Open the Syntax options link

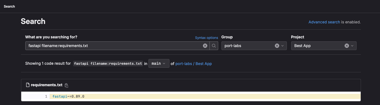click(206, 38)
